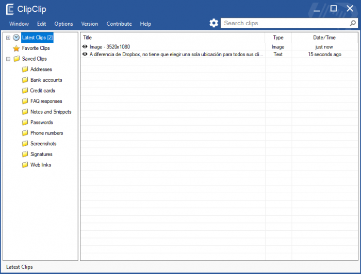Screen dimensions: 361x274
Task: Open the Edit menu
Action: click(x=41, y=24)
